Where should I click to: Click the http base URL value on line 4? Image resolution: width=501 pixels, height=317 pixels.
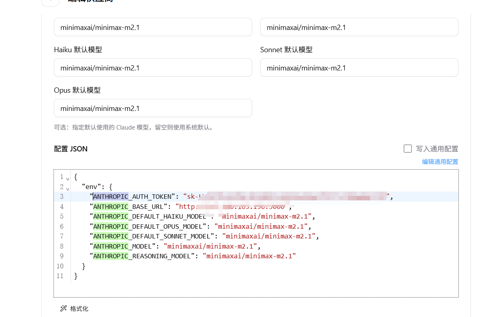231,206
